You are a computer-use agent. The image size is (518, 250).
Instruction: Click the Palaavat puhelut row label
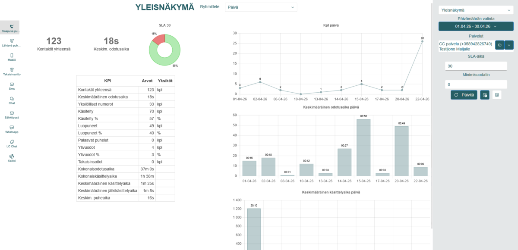[x=93, y=140]
